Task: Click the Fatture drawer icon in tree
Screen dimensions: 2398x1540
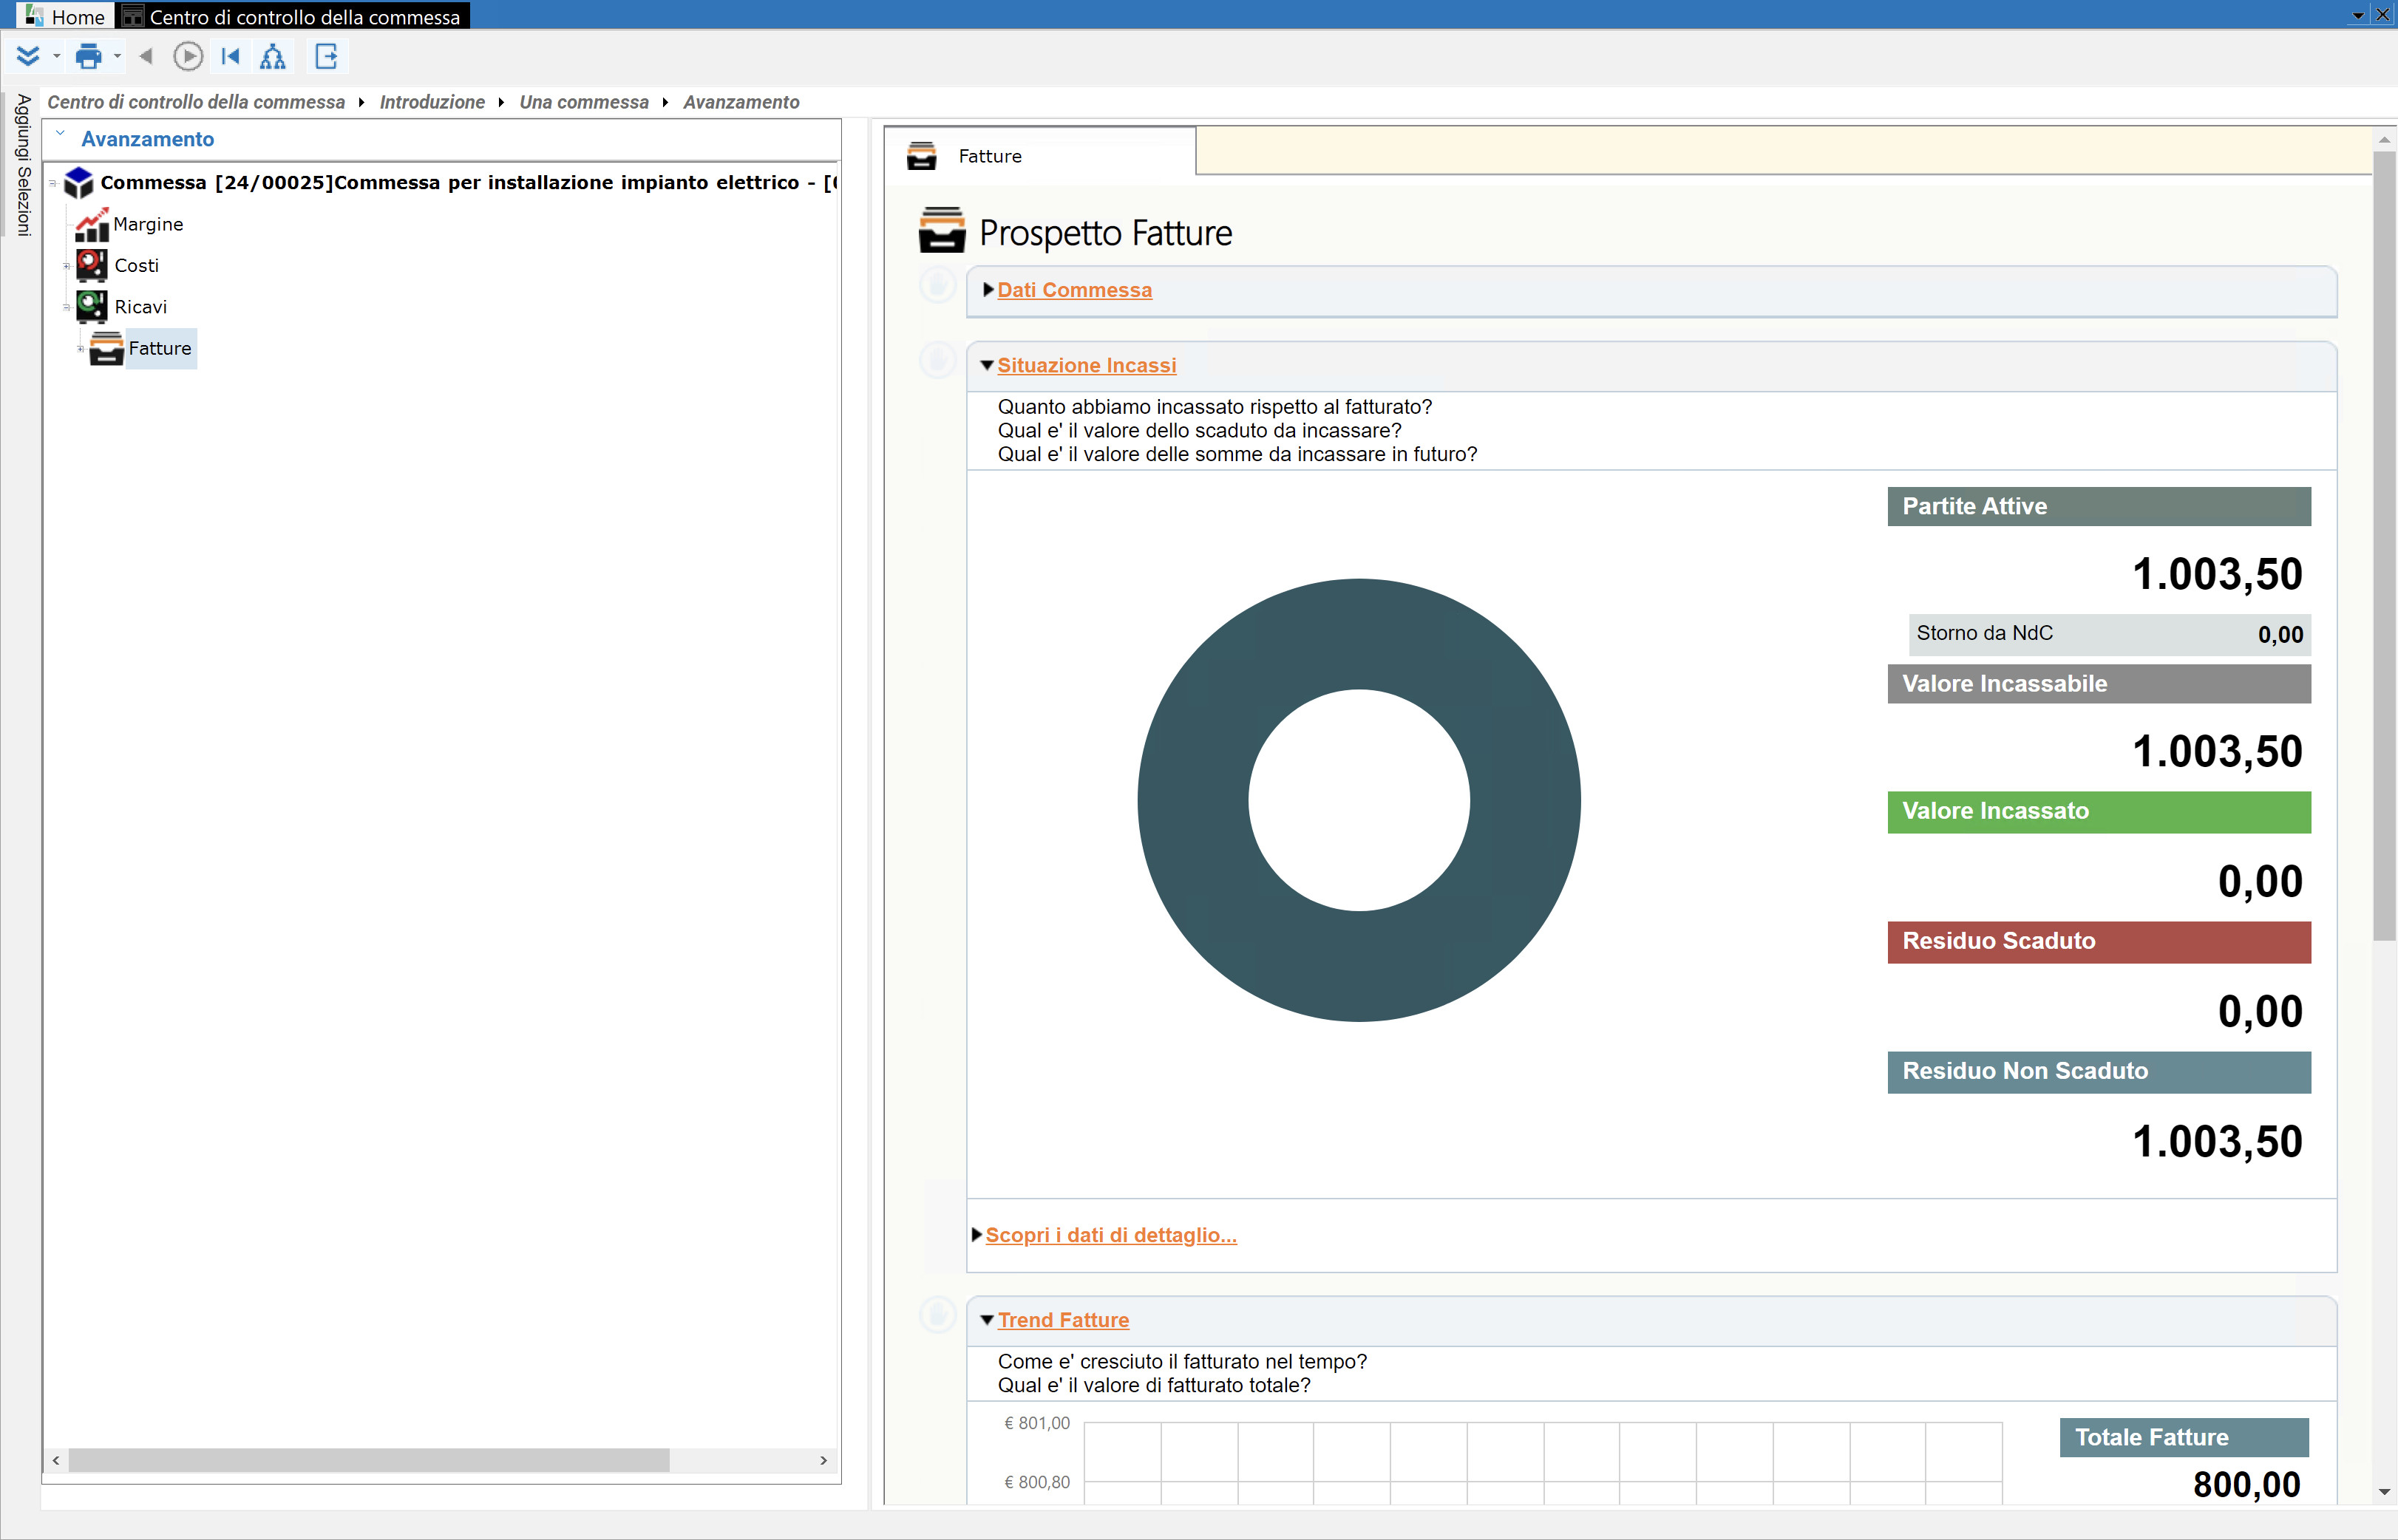Action: click(x=106, y=349)
